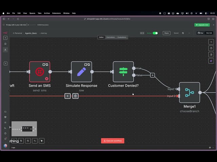Add a sticky note from right panel

pos(211,48)
